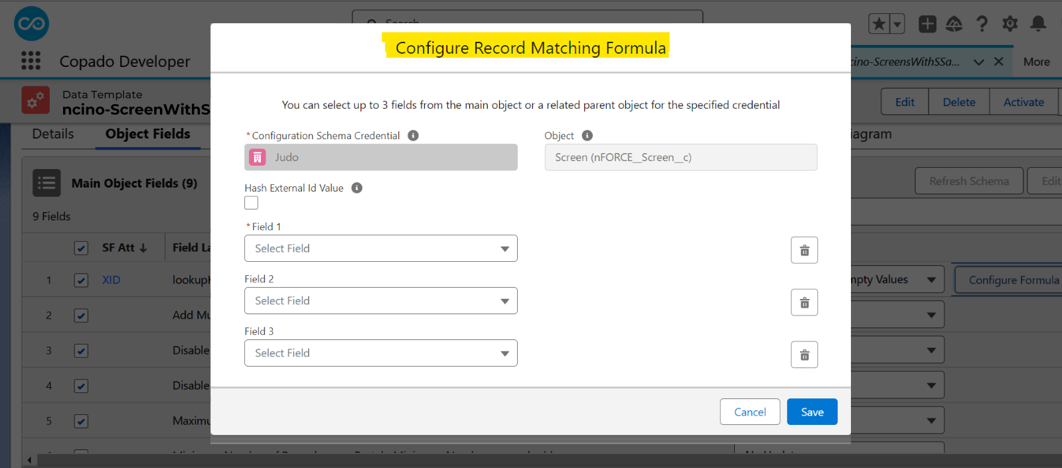
Task: Open the Notifications bell
Action: [x=1038, y=25]
